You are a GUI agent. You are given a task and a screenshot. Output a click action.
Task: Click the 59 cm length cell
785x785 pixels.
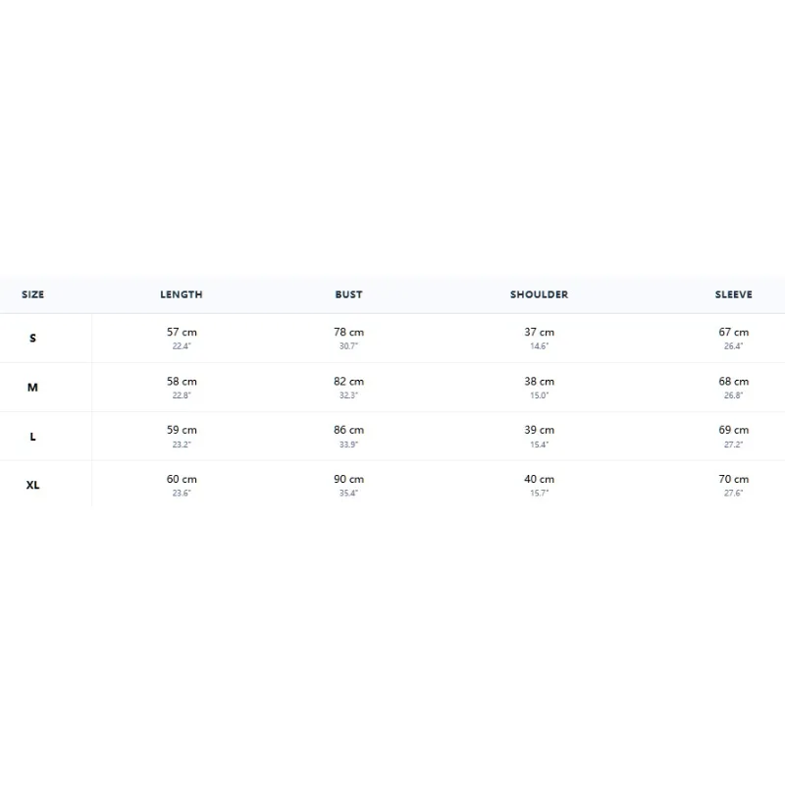(182, 436)
